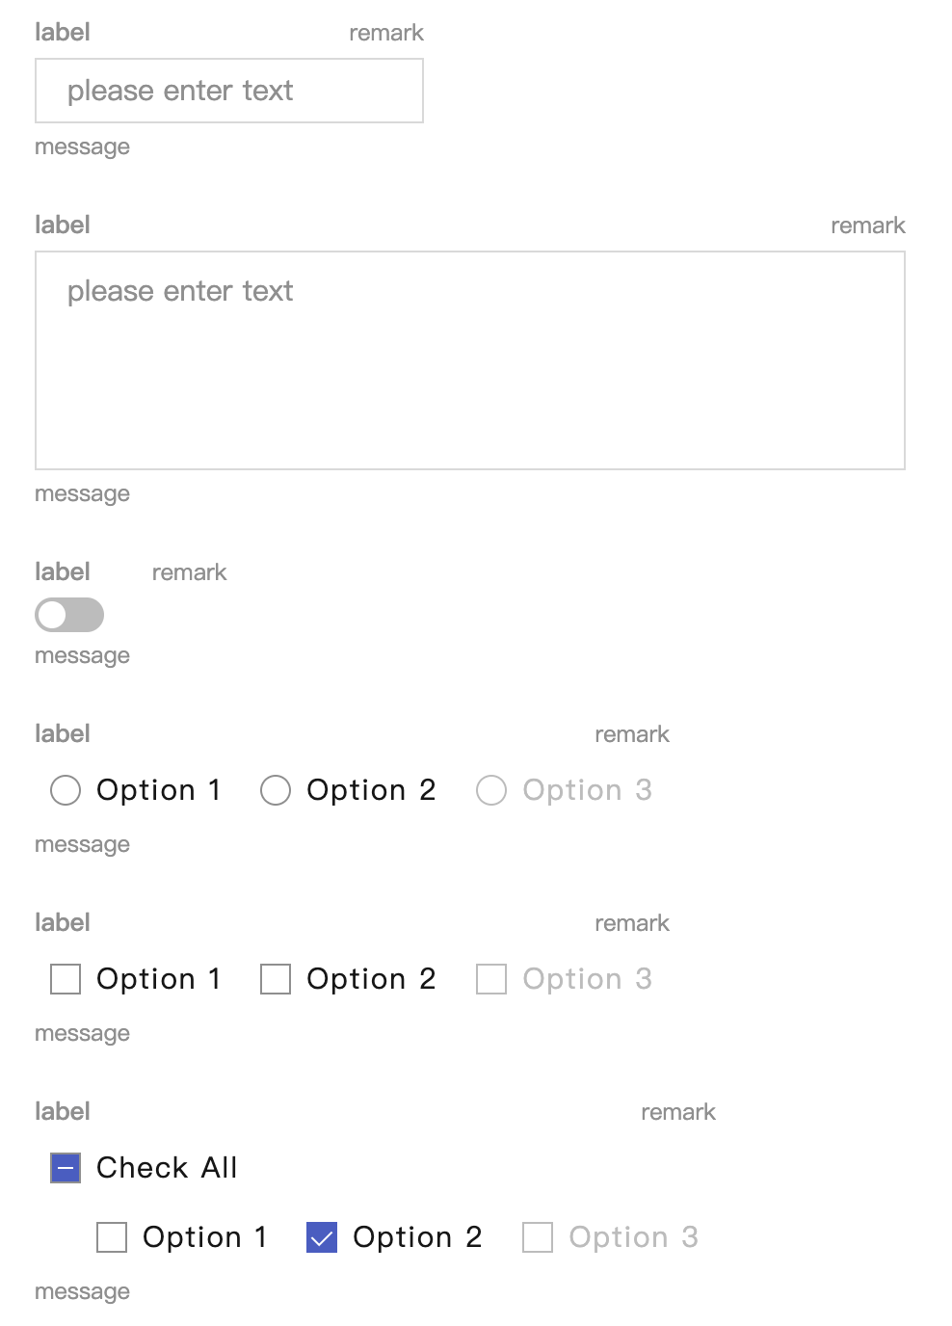952x1326 pixels.
Task: Check Option 1 in the standalone checkbox group
Action: (66, 979)
